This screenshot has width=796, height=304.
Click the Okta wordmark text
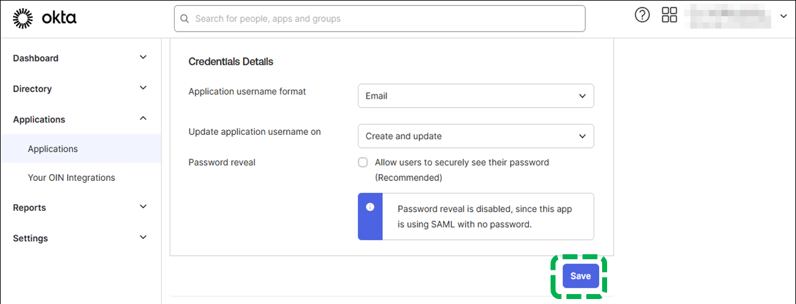pos(59,19)
